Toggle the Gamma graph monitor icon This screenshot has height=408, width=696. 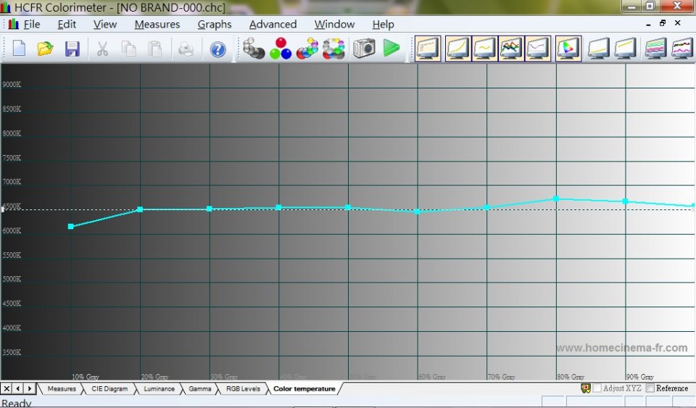click(484, 49)
